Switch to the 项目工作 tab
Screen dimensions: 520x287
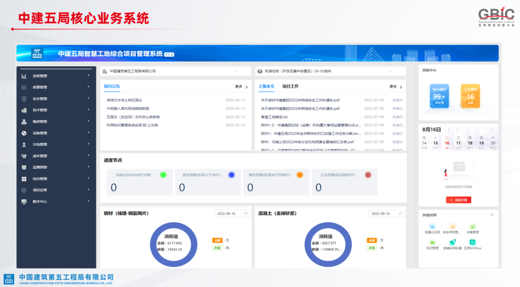tap(290, 87)
